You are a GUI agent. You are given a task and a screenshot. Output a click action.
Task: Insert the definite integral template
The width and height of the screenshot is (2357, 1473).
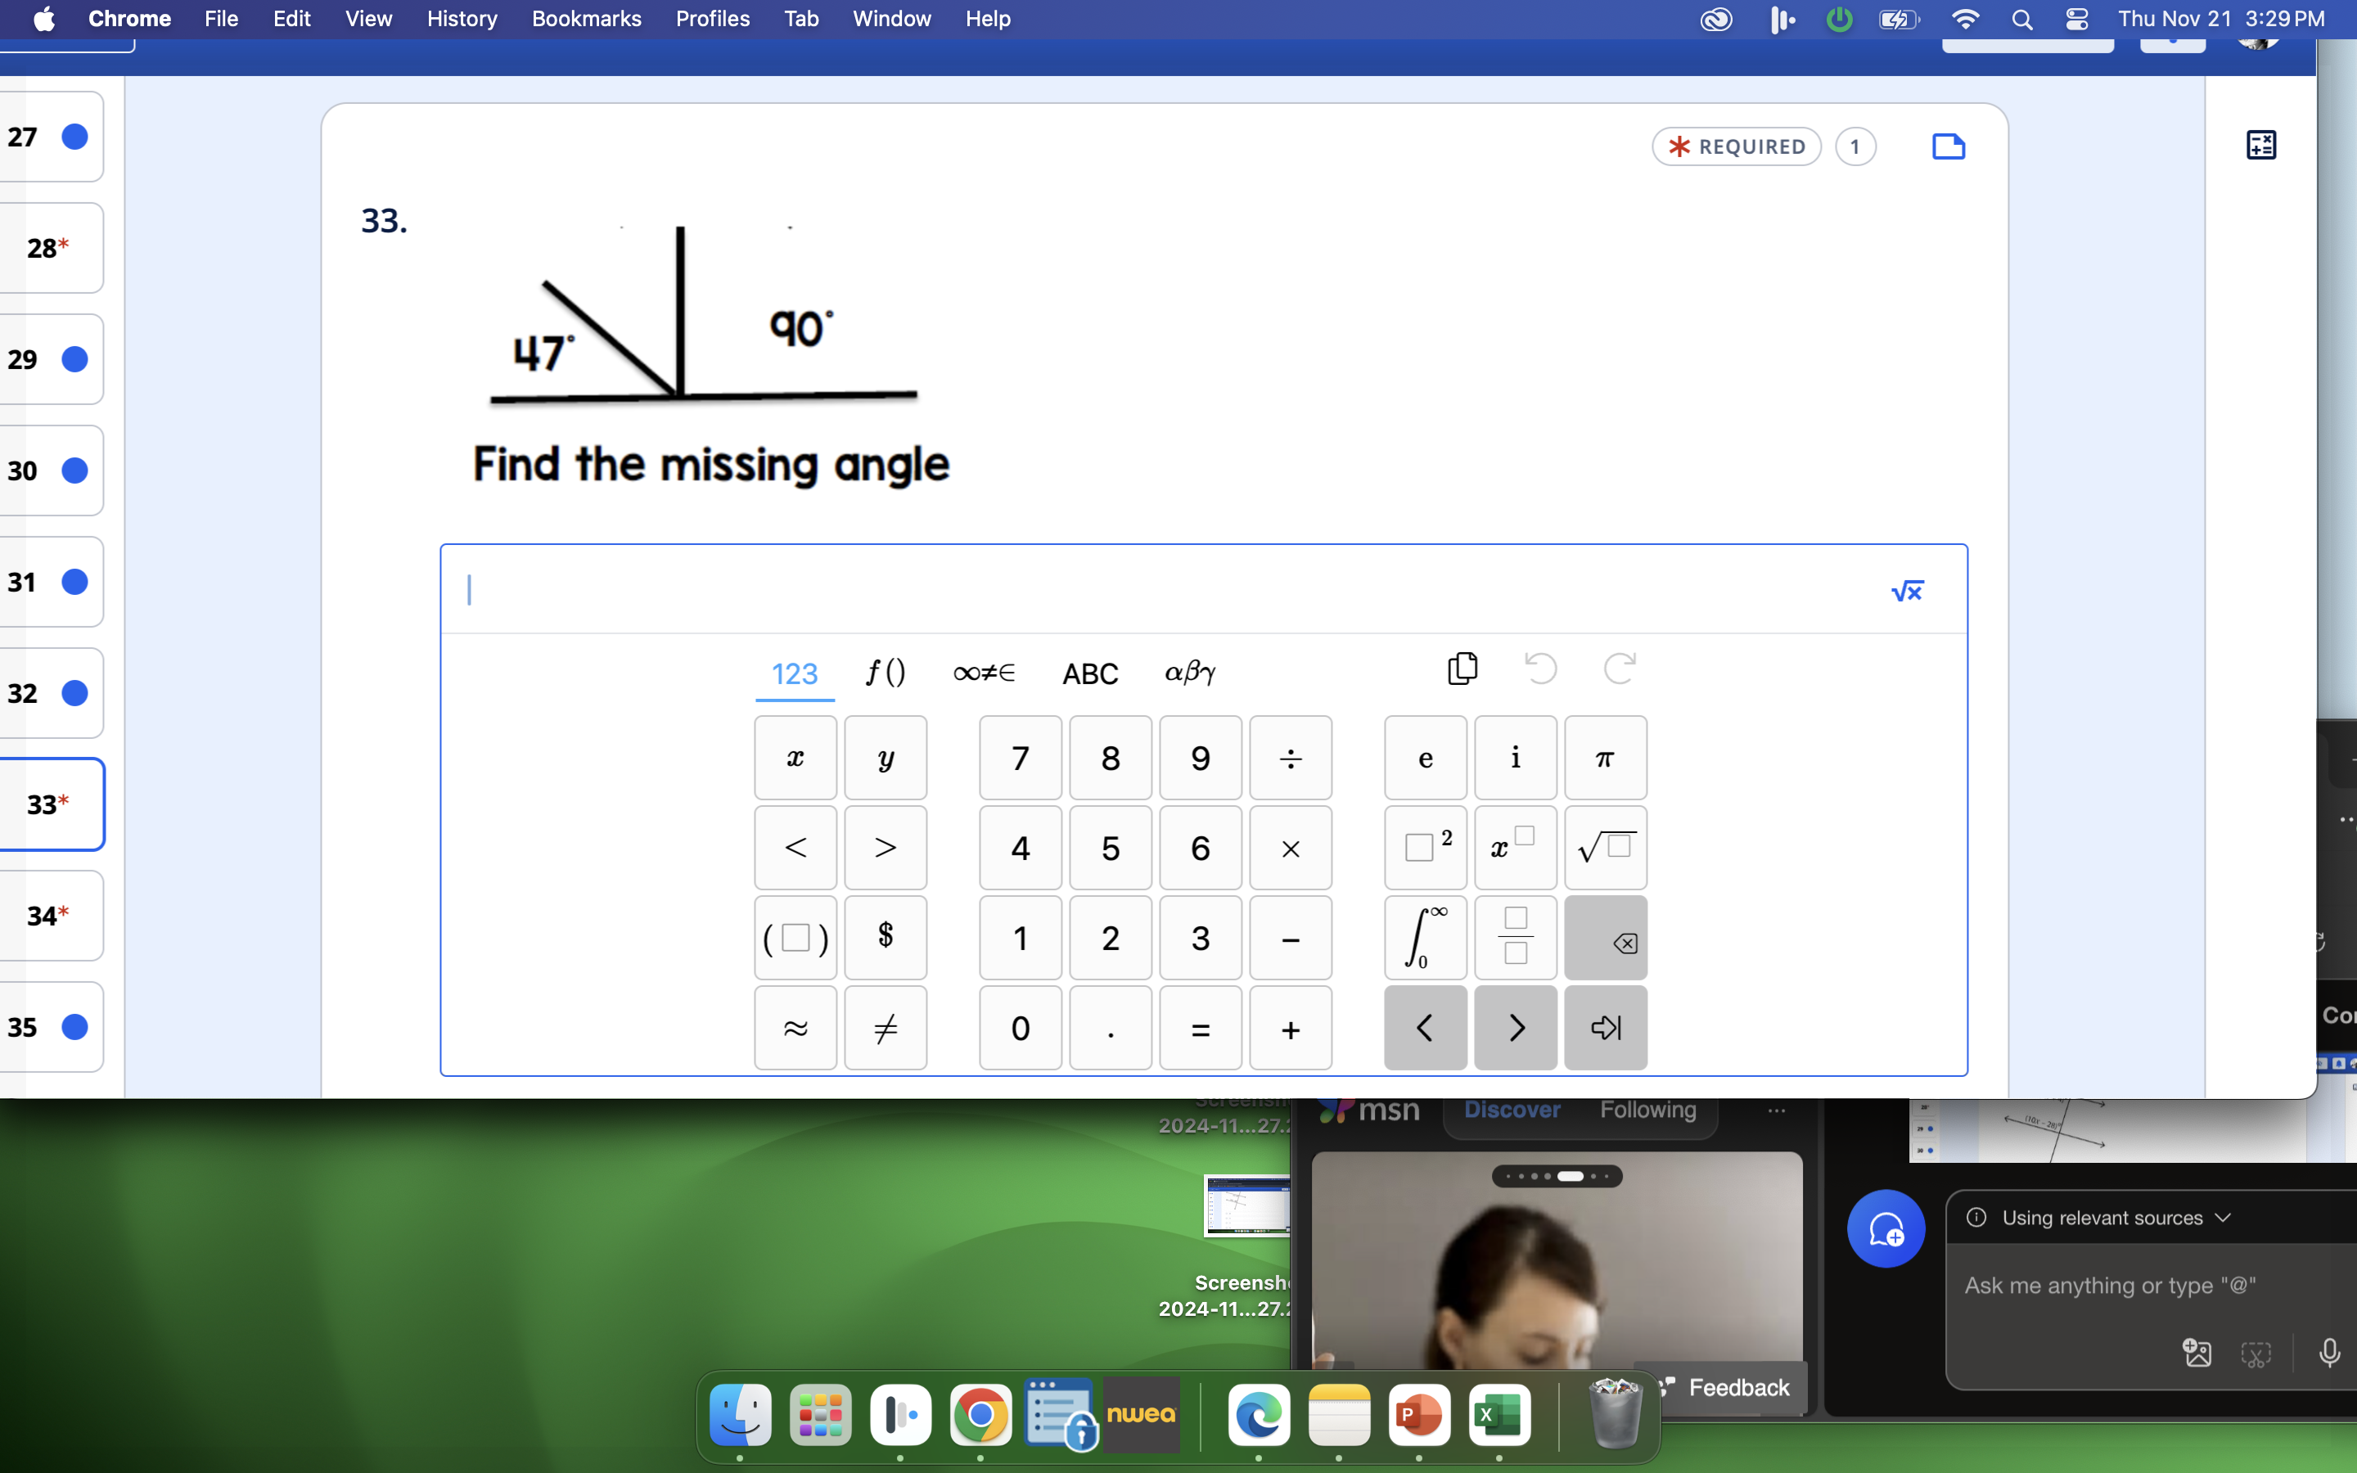pyautogui.click(x=1425, y=938)
